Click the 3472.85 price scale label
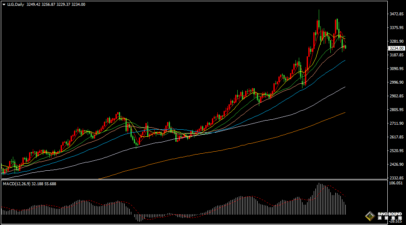The width and height of the screenshot is (406, 225). pos(396,14)
